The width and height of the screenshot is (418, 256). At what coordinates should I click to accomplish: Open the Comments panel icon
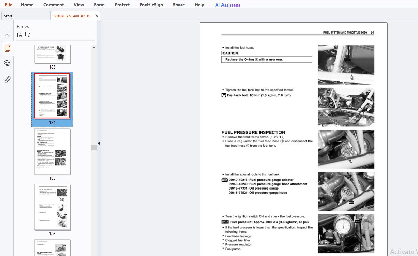pos(7,63)
